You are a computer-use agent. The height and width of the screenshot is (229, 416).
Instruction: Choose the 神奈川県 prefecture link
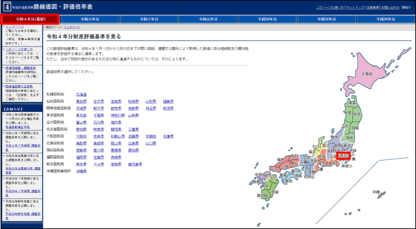tap(118, 115)
